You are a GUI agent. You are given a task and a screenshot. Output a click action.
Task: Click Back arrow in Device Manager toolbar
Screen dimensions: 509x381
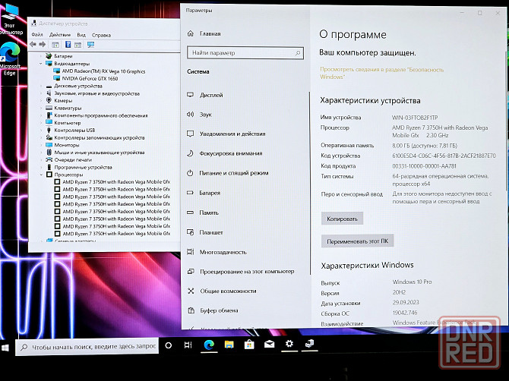(33, 45)
